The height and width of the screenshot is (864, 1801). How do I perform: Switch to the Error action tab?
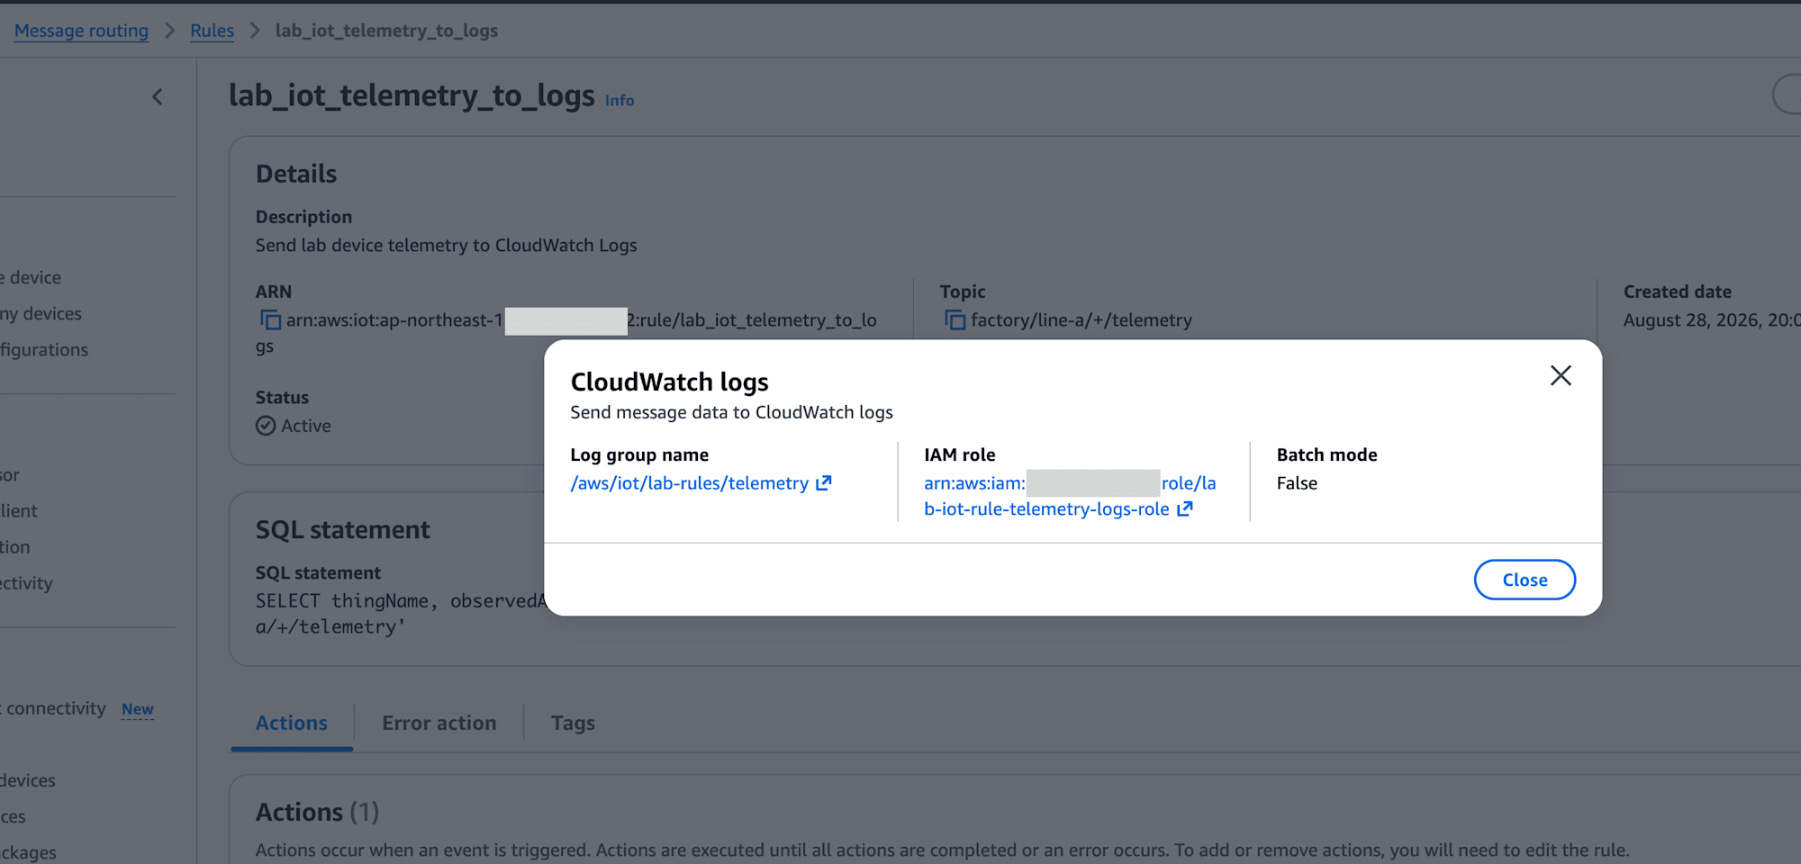coord(439,723)
